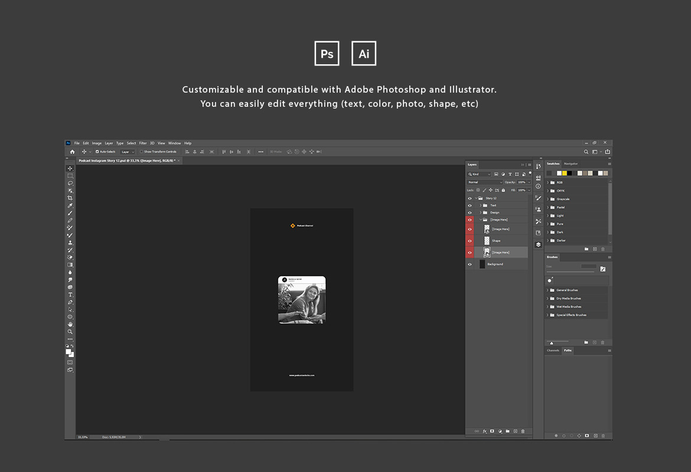The image size is (691, 472).
Task: Select the Clone Stamp tool
Action: 70,242
